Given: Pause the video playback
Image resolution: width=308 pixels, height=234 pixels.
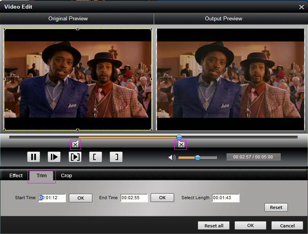Looking at the screenshot, I should 33,157.
